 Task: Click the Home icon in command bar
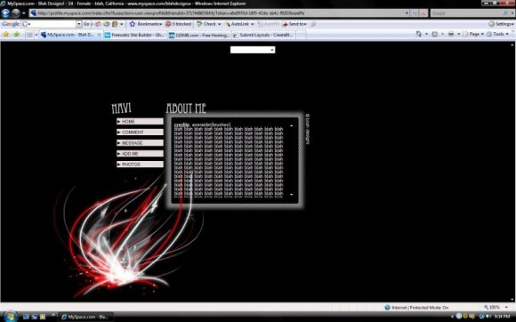(419, 34)
